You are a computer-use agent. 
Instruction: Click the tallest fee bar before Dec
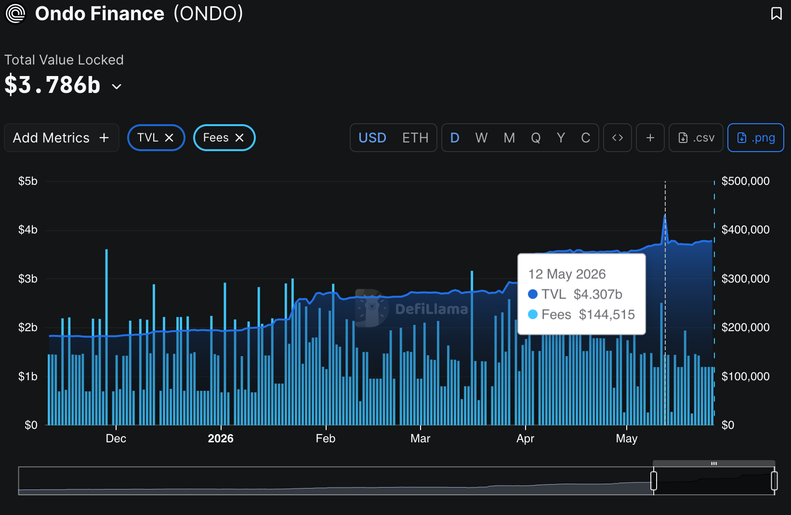point(106,337)
